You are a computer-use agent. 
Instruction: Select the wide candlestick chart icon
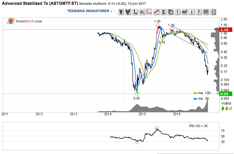point(128,12)
